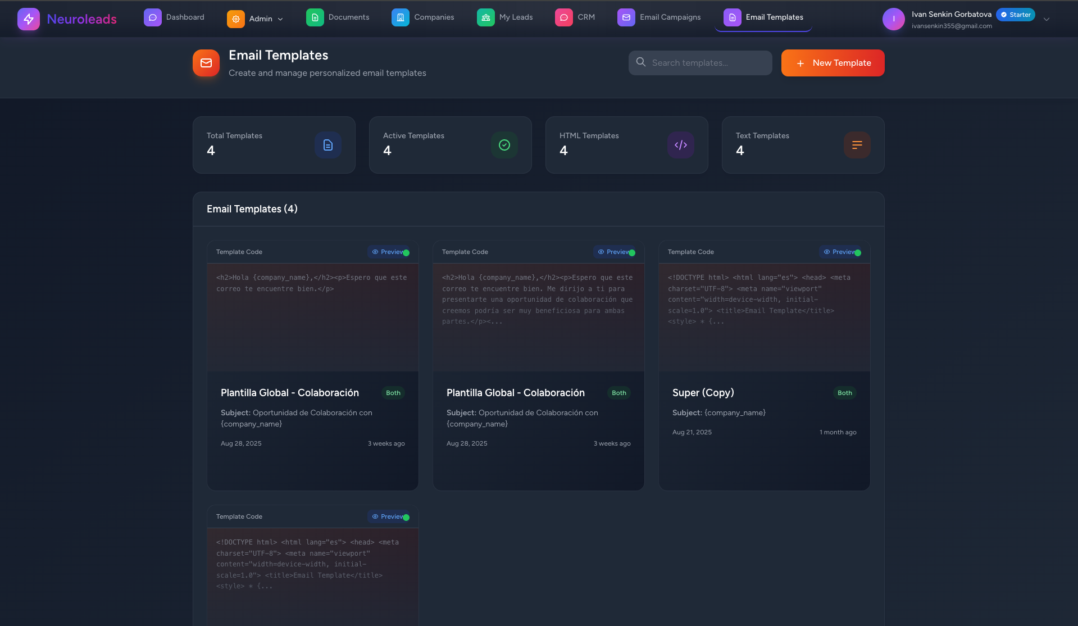Click the Super (Copy) code thumbnail
The height and width of the screenshot is (626, 1078).
click(765, 317)
